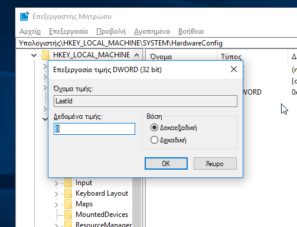The height and width of the screenshot is (227, 297).
Task: Collapse the HKEY_LOCAL_MACHINE tree node
Action: click(x=34, y=55)
